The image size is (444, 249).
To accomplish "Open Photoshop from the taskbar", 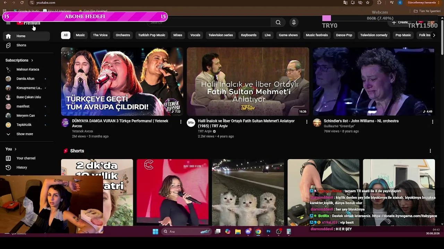I will point(268,232).
